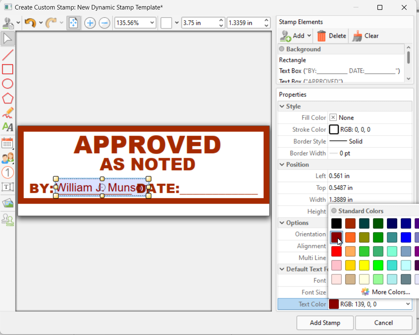
Task: Click the Zoom Out icon
Action: click(x=104, y=23)
